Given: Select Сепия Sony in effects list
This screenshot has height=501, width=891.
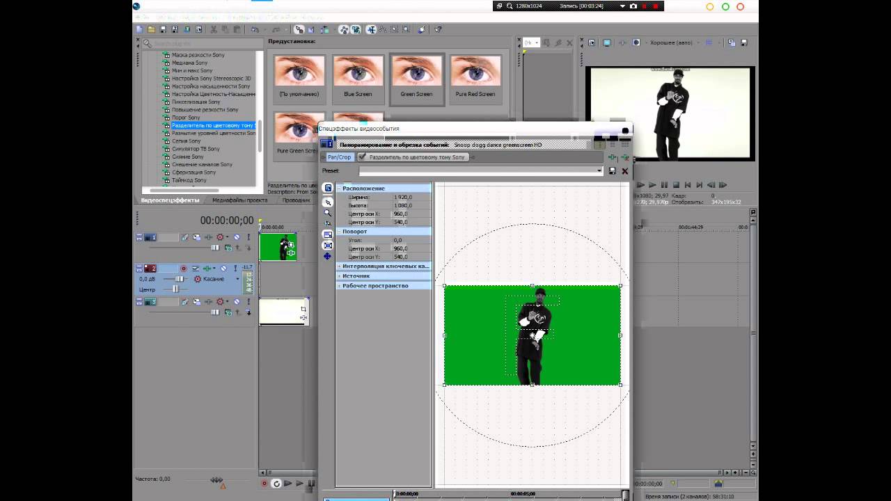Looking at the screenshot, I should [185, 141].
